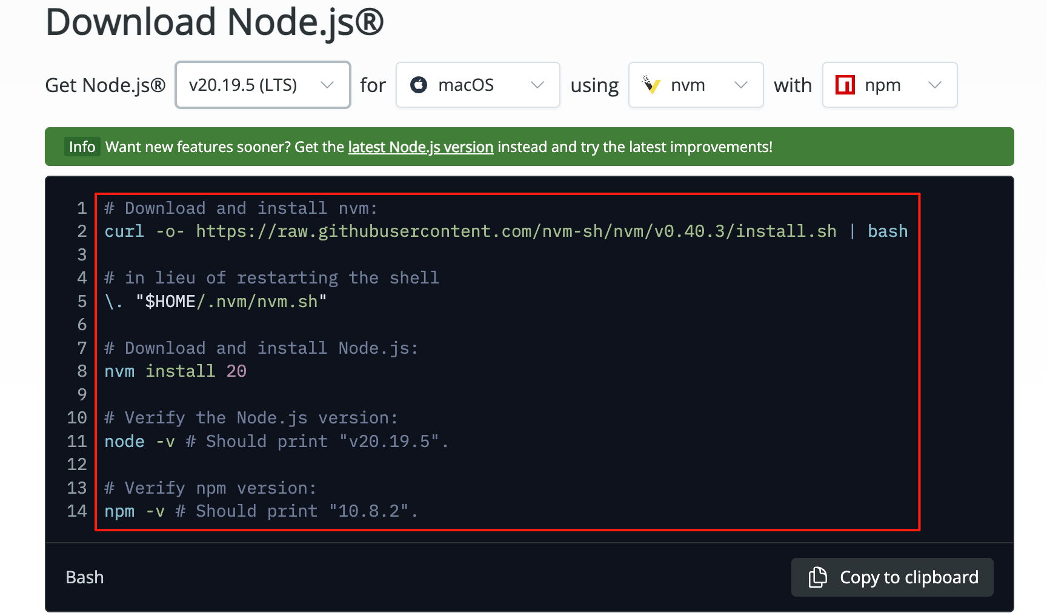Click the Bash language label

(85, 577)
